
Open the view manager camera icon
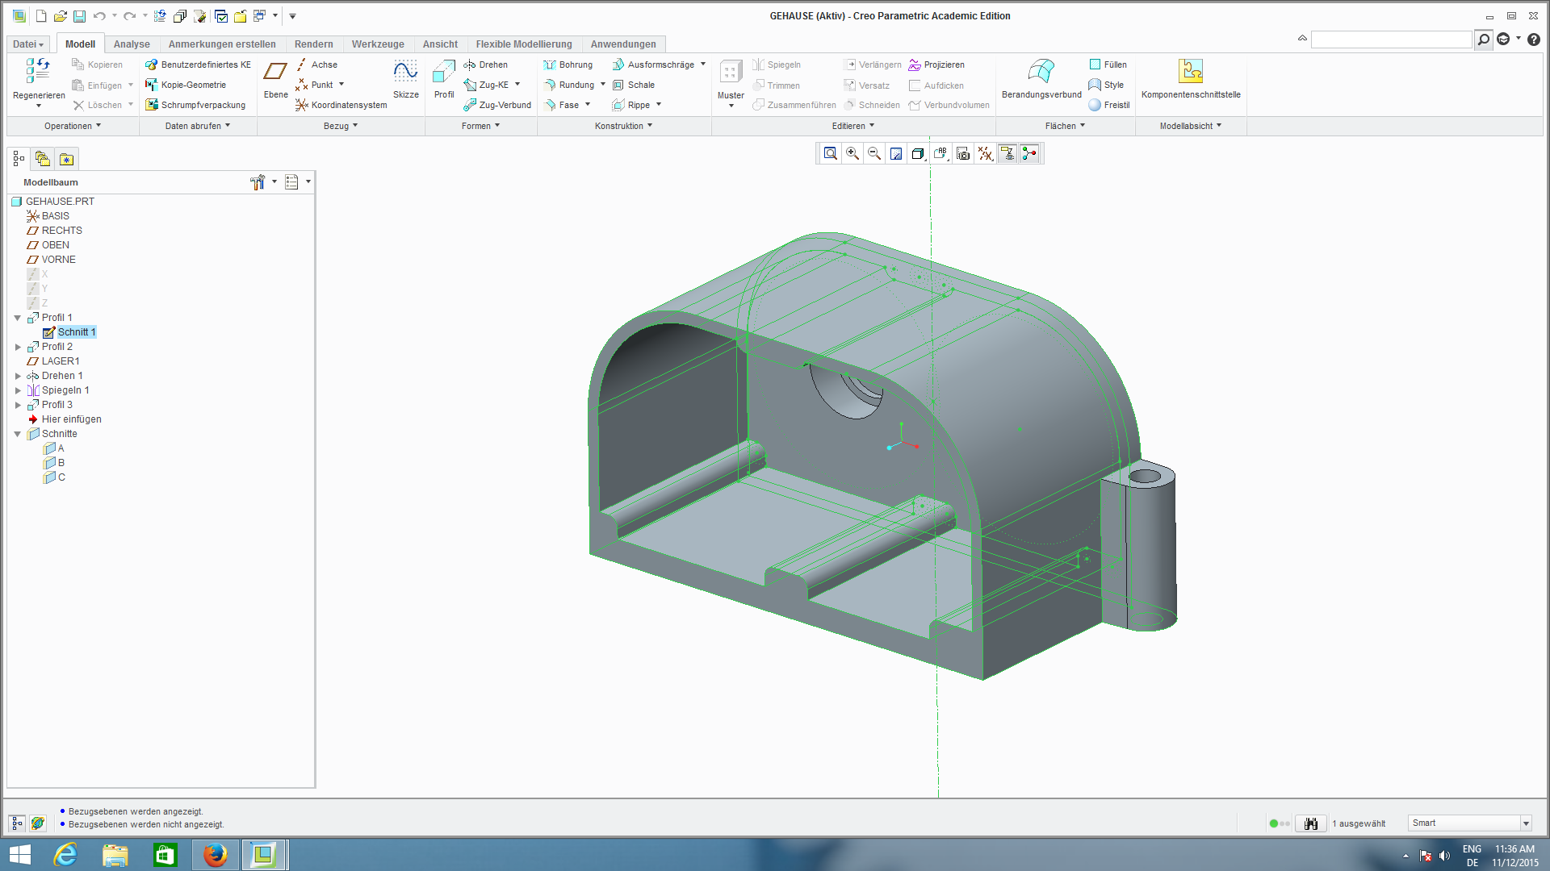(x=963, y=153)
